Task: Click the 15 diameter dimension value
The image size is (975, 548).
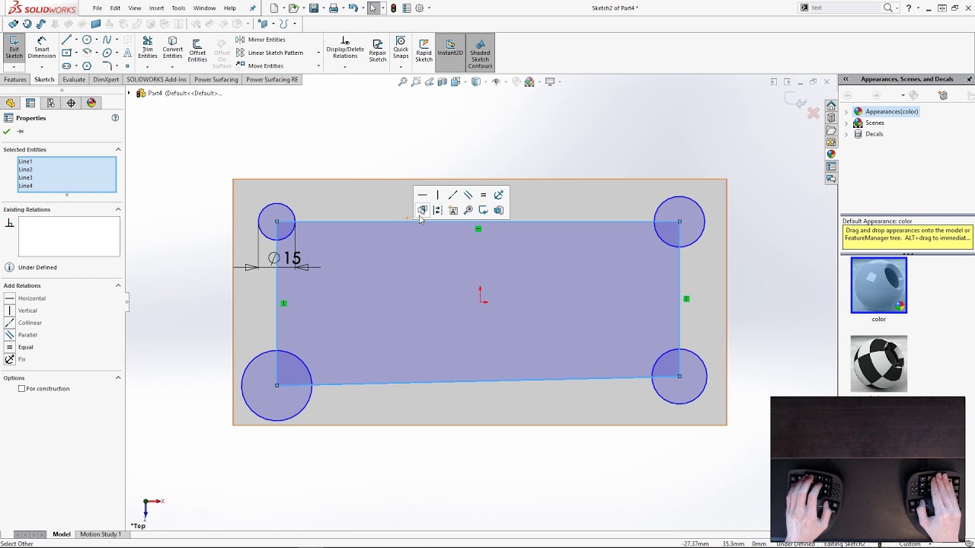Action: point(292,259)
